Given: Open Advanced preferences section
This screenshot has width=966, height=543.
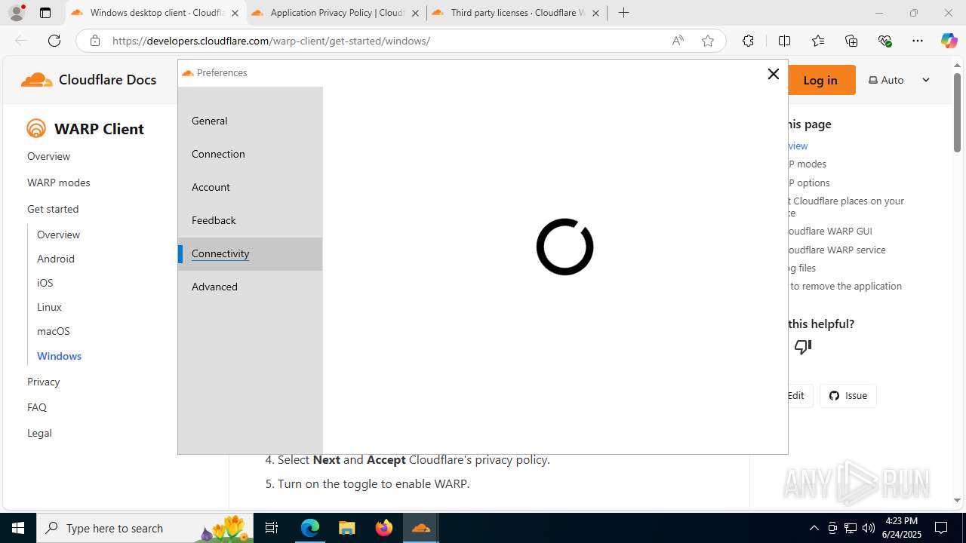Looking at the screenshot, I should 250,287.
